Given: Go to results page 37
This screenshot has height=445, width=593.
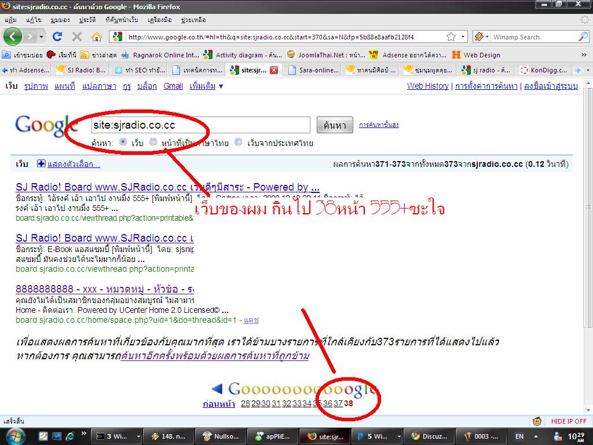Looking at the screenshot, I should click(338, 404).
